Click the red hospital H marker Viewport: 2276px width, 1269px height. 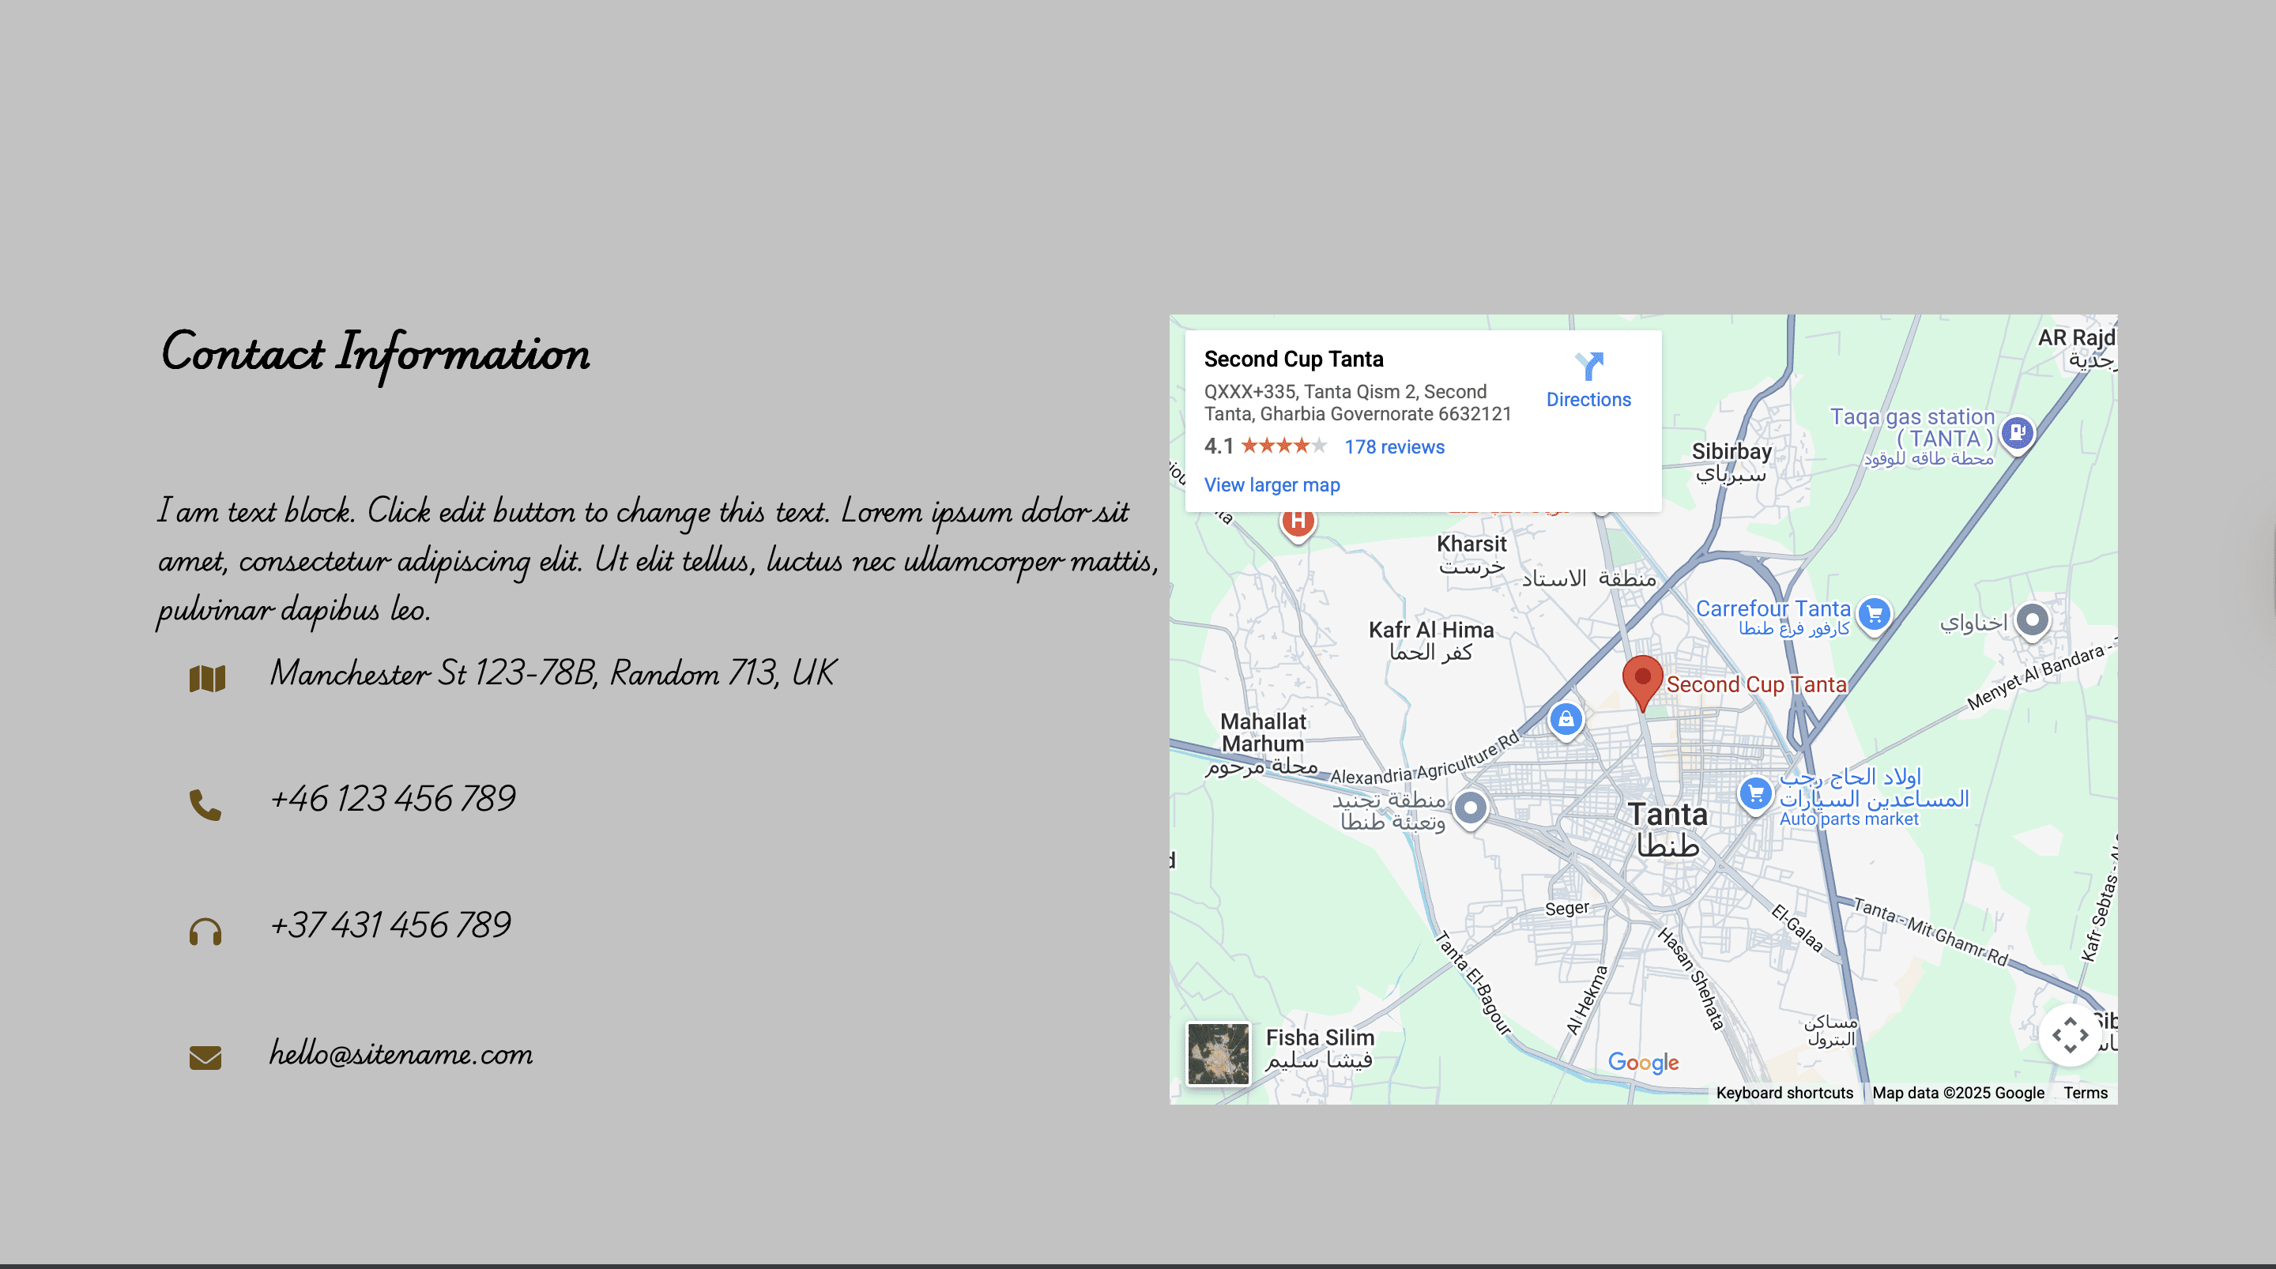click(1297, 522)
